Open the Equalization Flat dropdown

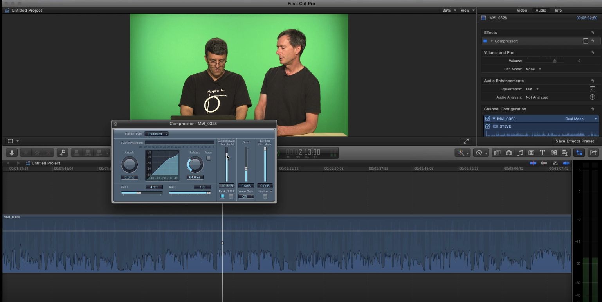point(533,89)
